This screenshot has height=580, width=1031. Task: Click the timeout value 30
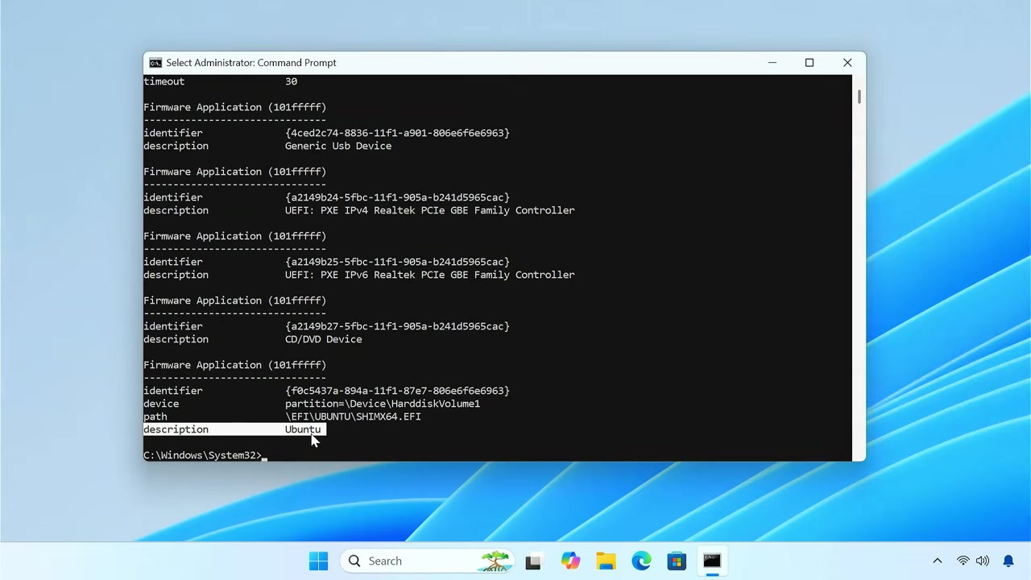(292, 81)
